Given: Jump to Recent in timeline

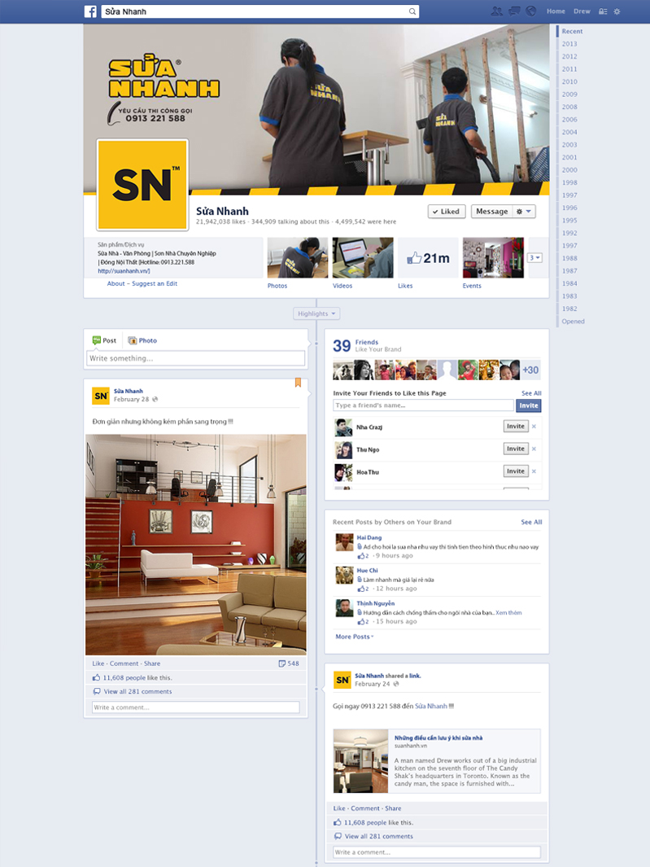Looking at the screenshot, I should [572, 32].
